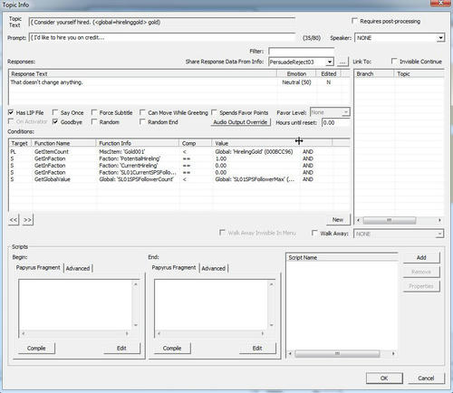Click down arrow in End fragment box
This screenshot has height=393, width=453.
[x=271, y=325]
